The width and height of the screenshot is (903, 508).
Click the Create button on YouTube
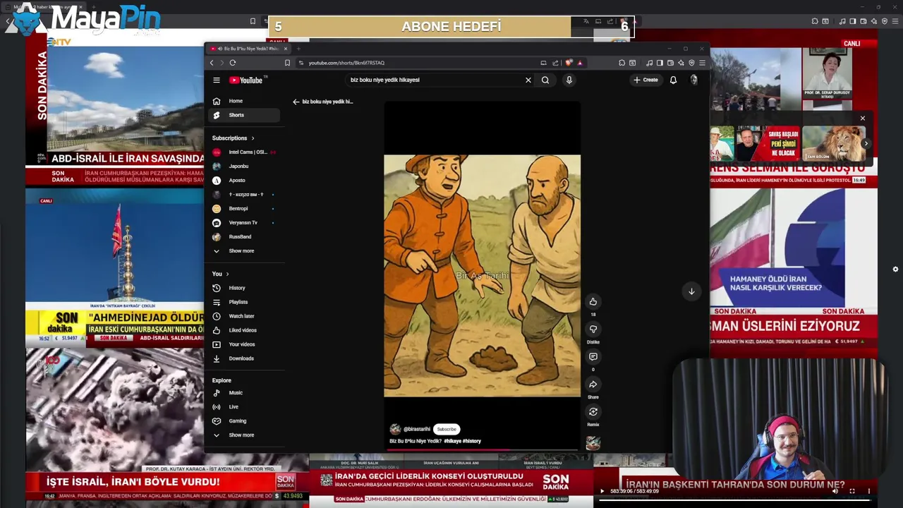646,80
